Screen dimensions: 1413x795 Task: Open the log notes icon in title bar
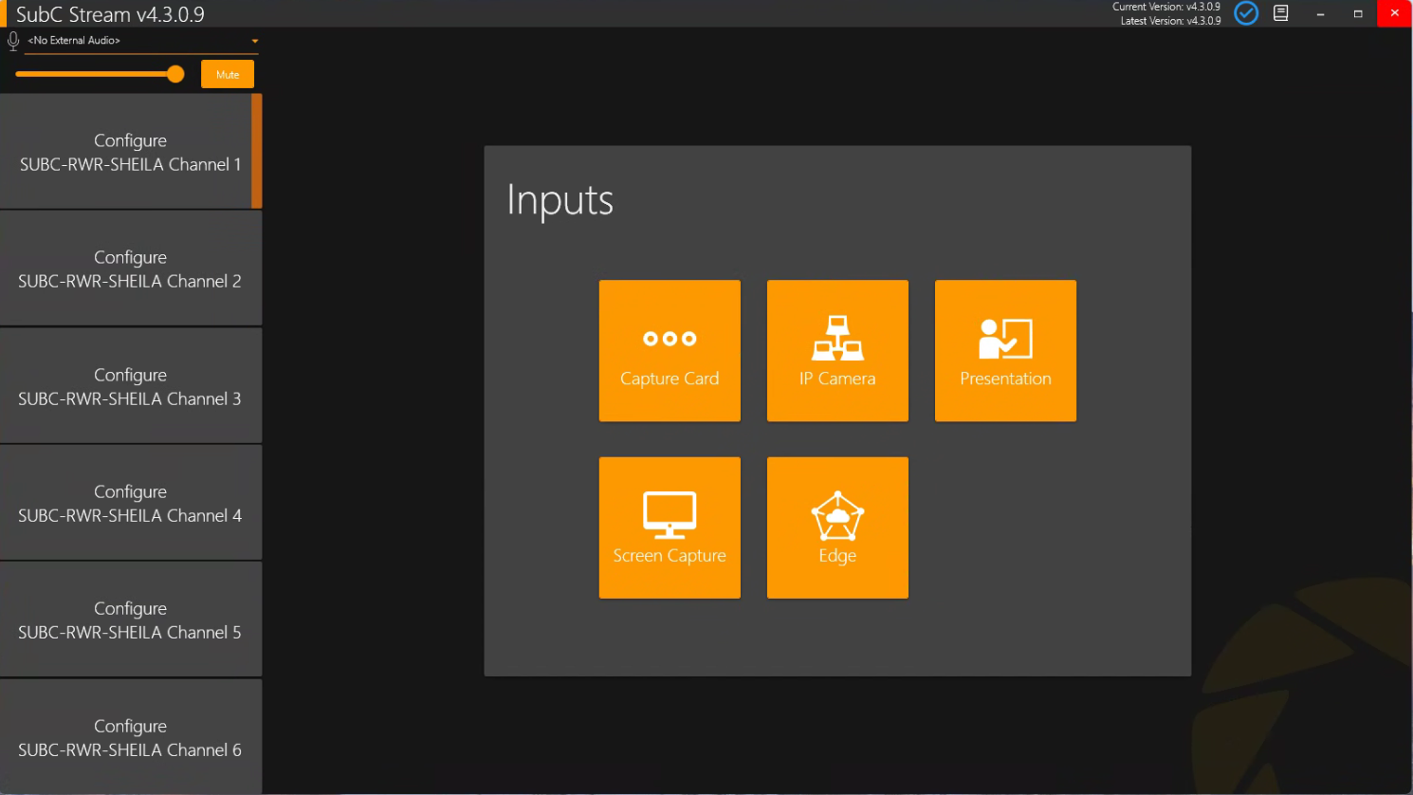(x=1280, y=13)
